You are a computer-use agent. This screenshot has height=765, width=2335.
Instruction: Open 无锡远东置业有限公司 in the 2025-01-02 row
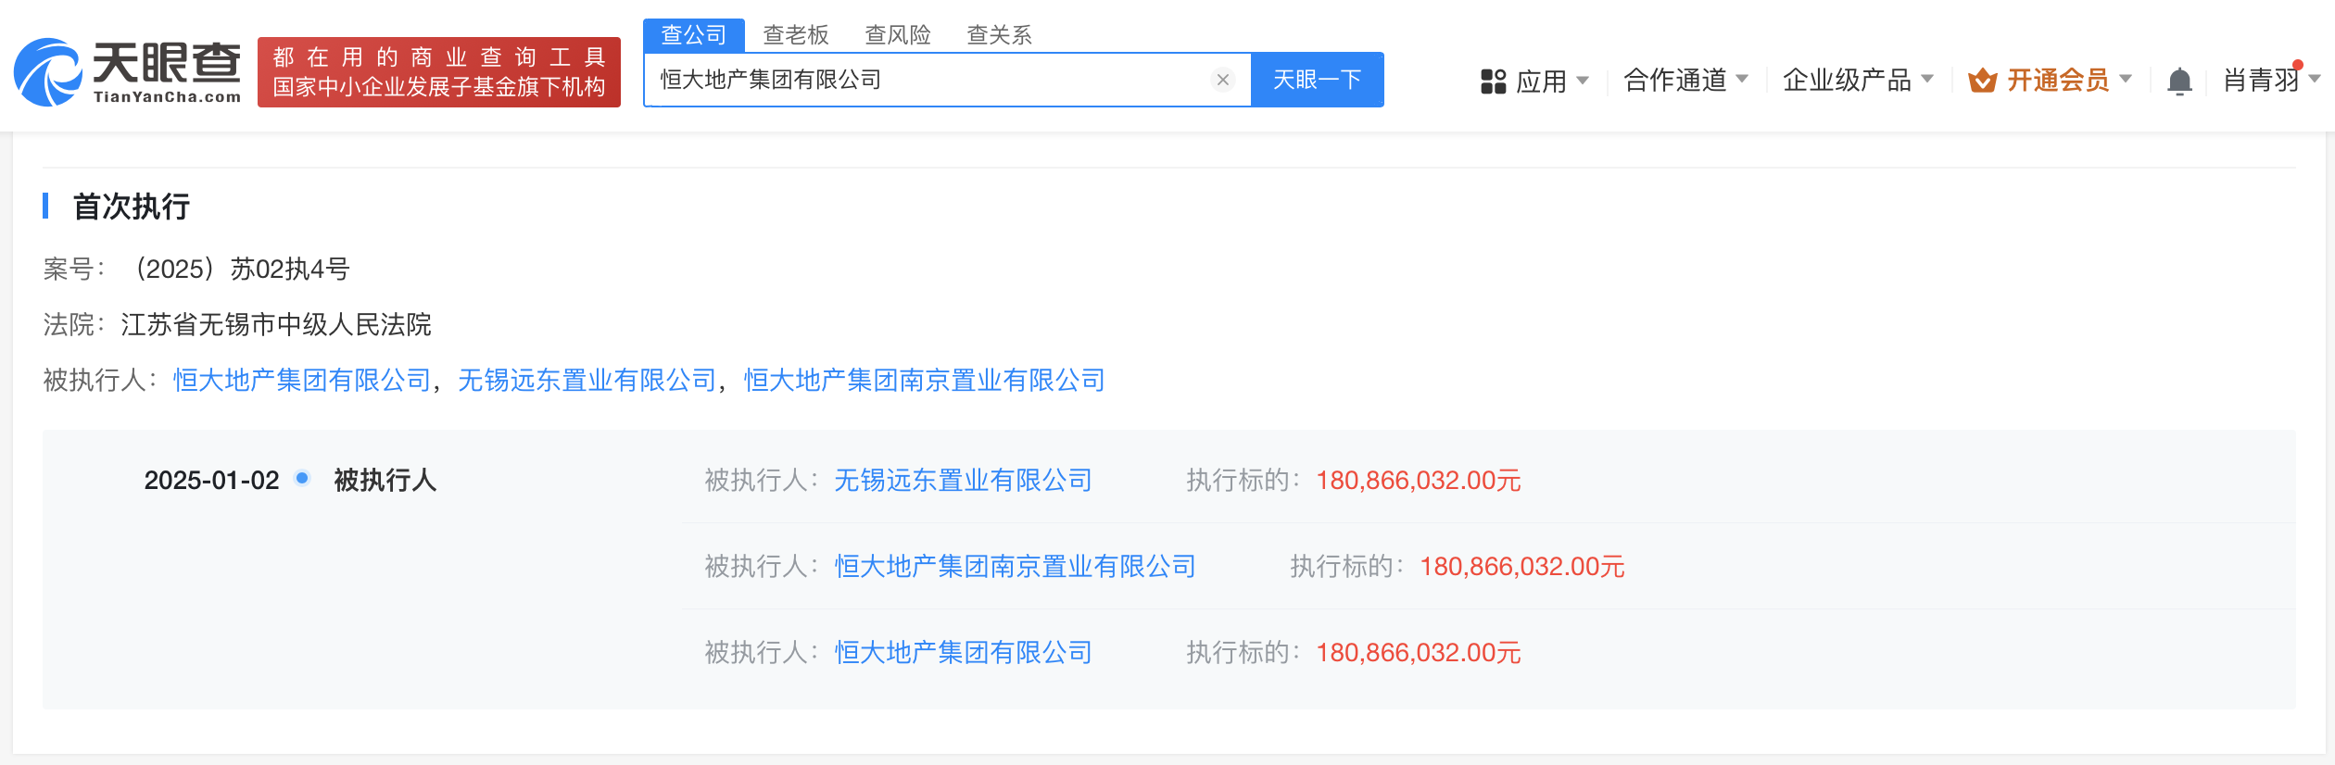click(963, 480)
